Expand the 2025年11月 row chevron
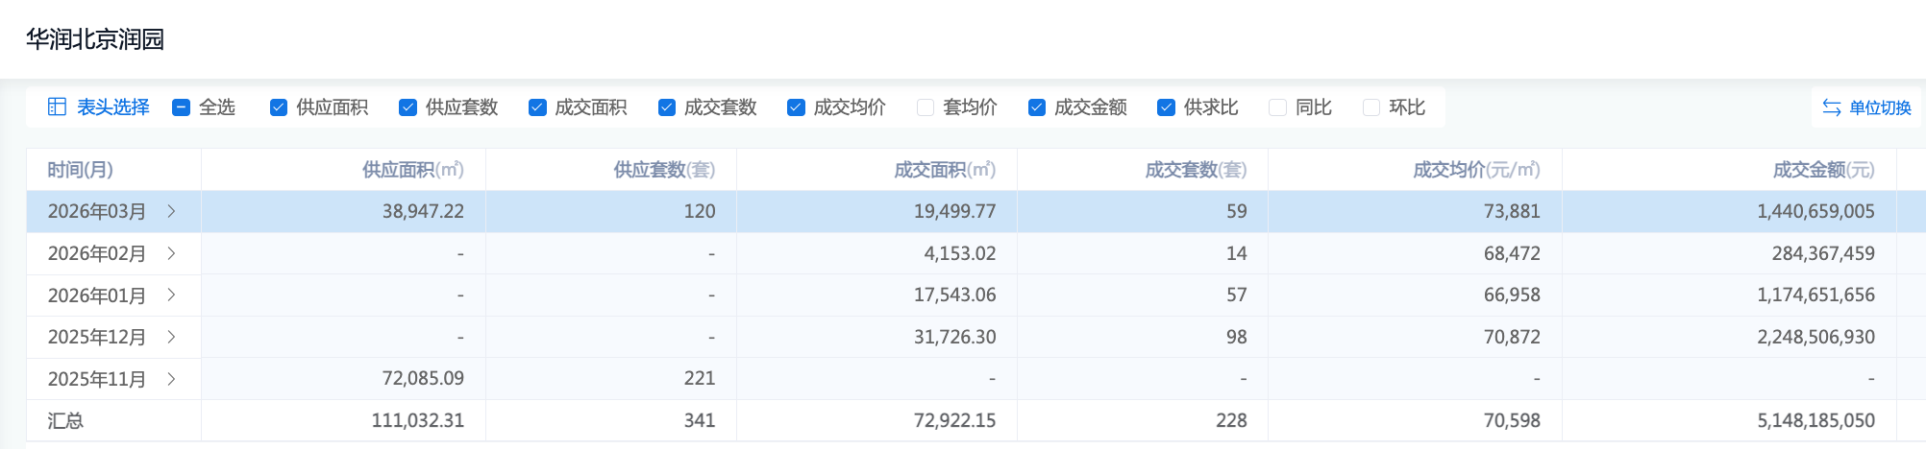1926x449 pixels. click(172, 379)
